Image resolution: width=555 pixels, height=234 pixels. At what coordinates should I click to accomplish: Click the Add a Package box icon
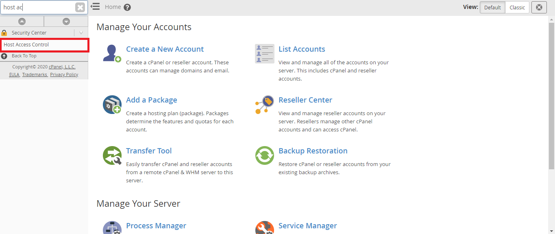point(112,105)
